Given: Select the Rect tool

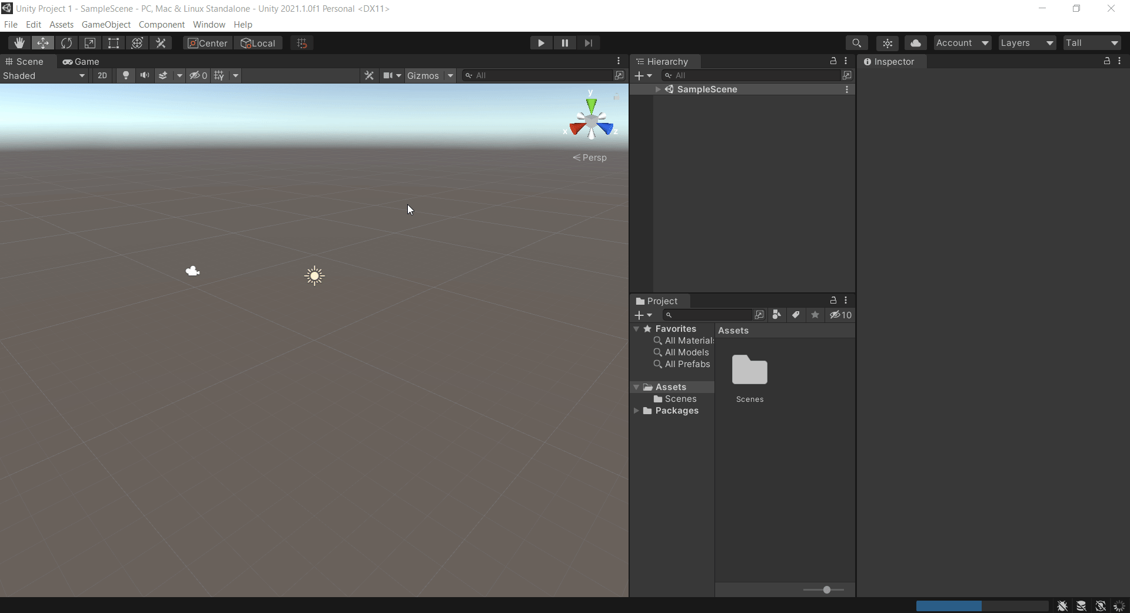Looking at the screenshot, I should point(114,43).
